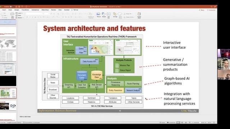
Task: Click the 'Data Access API' box on slide
Action: pyautogui.click(x=89, y=61)
